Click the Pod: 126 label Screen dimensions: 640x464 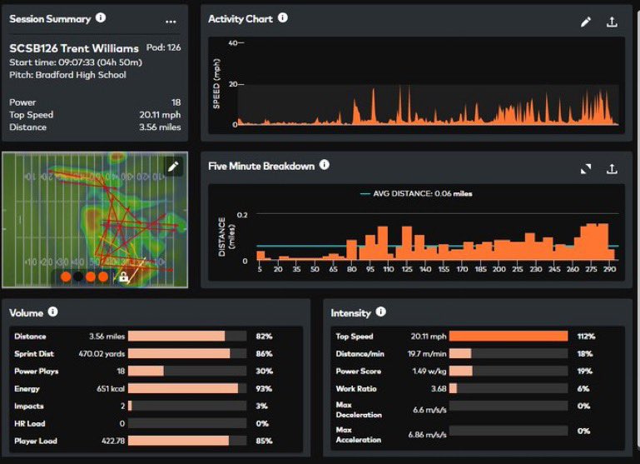(x=163, y=47)
